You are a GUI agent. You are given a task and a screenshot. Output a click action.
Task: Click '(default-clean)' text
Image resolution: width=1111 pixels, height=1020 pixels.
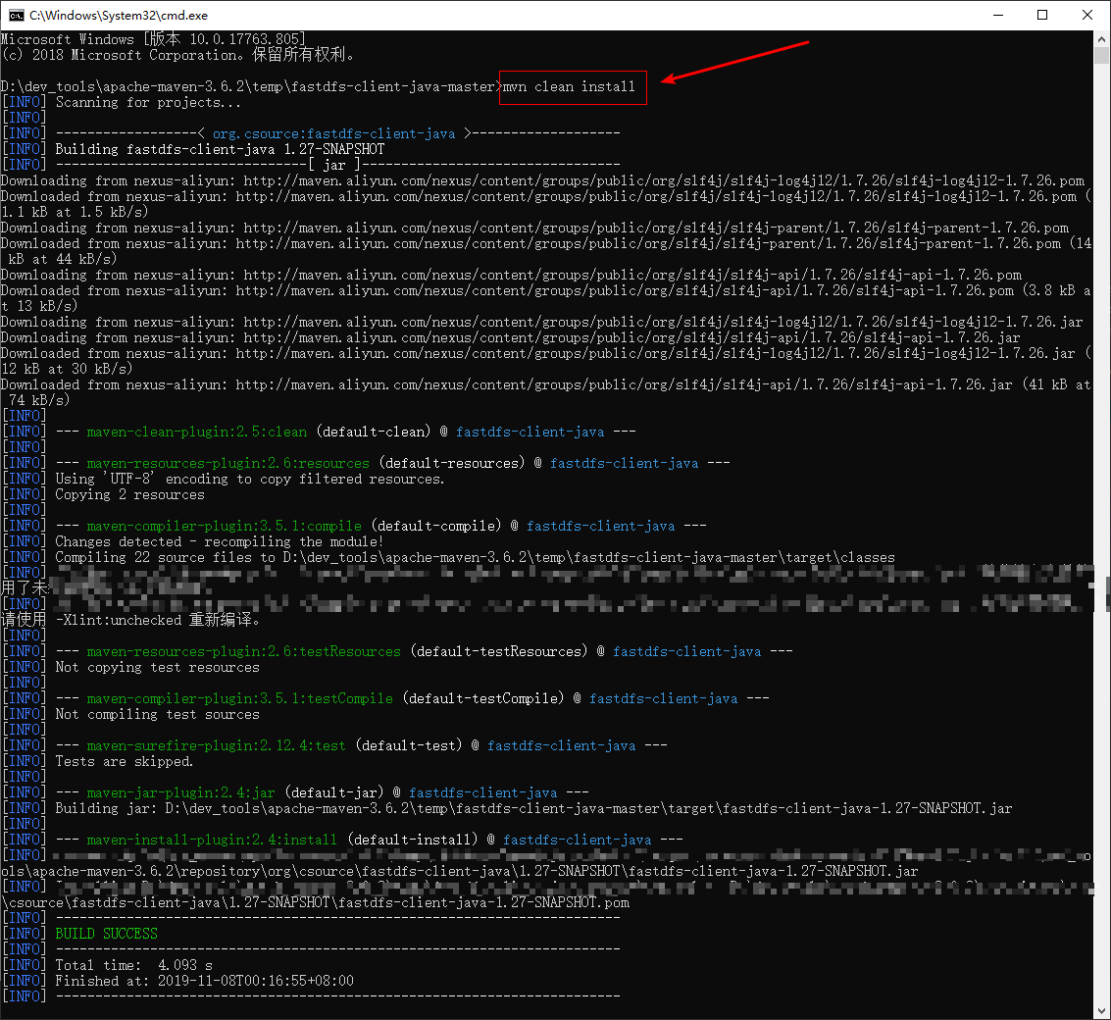[374, 432]
